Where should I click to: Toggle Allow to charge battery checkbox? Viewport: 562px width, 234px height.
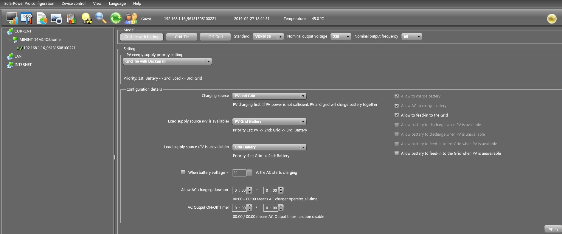click(x=396, y=96)
